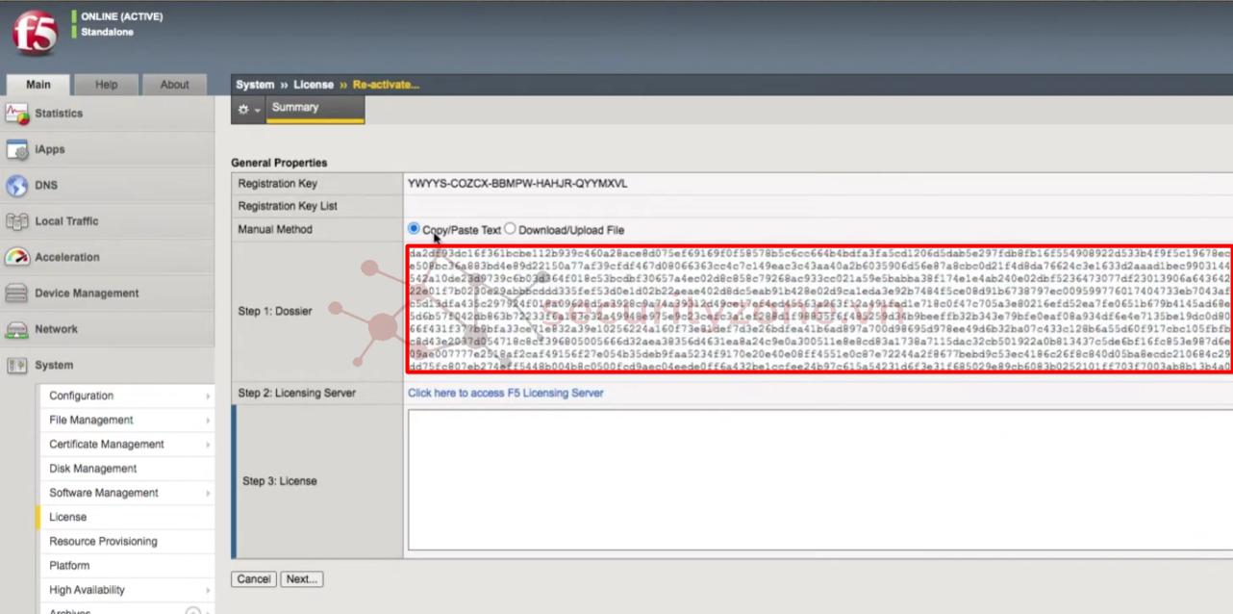Open Configuration in System menu
This screenshot has height=614, width=1233.
click(x=81, y=397)
